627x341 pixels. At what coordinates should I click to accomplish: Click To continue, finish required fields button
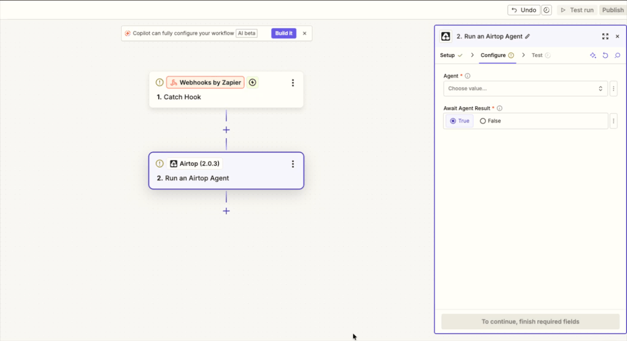click(530, 322)
